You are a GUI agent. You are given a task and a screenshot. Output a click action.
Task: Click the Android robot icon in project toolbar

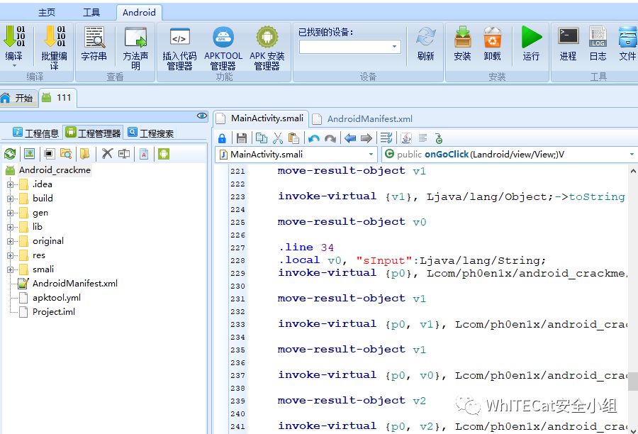coord(164,154)
